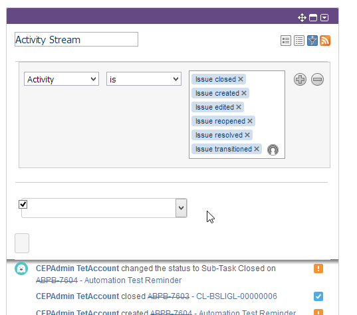Open the RSS feed icon
This screenshot has height=315, width=357.
(325, 41)
